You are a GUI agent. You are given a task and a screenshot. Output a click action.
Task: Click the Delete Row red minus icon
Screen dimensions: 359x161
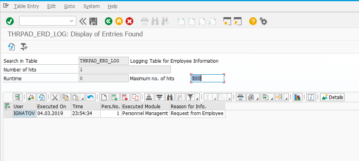126,97
